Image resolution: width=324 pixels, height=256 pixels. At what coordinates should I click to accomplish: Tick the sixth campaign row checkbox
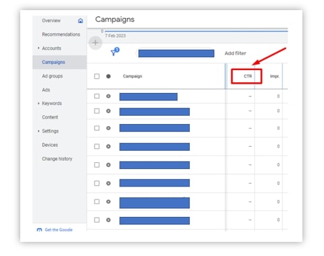(97, 183)
